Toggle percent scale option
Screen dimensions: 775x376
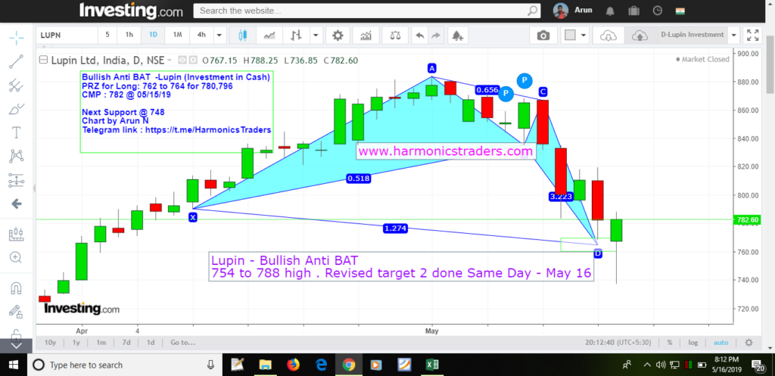pyautogui.click(x=669, y=342)
